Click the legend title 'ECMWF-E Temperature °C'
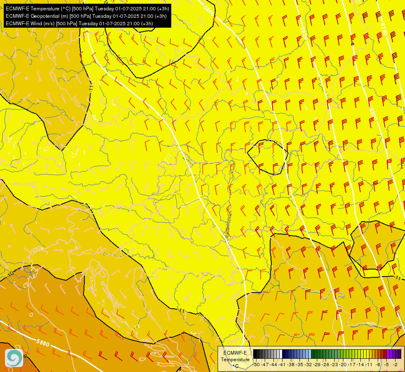Screen dimensions: 405x372 (235, 359)
